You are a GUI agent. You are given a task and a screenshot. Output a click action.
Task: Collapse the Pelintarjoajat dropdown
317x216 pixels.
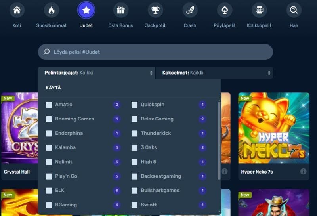97,73
